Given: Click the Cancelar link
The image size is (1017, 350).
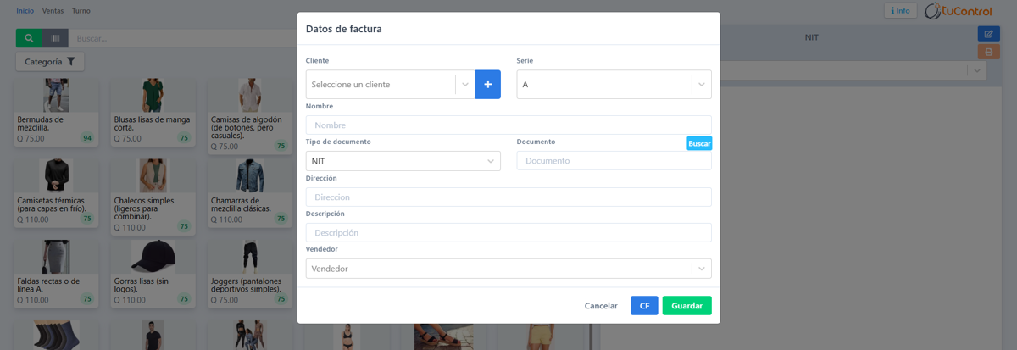Looking at the screenshot, I should click(x=601, y=306).
